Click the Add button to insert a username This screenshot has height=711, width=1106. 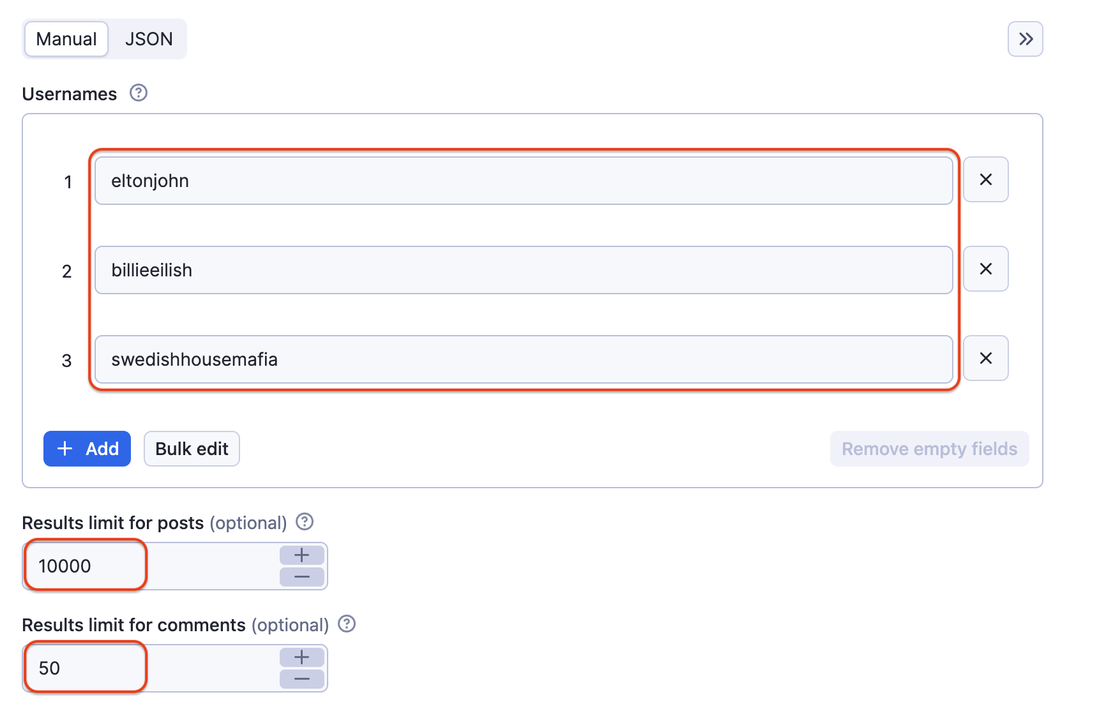pyautogui.click(x=87, y=449)
